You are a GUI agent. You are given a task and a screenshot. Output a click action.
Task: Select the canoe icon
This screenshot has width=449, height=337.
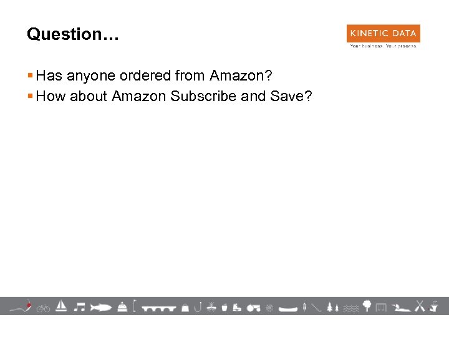(288, 308)
